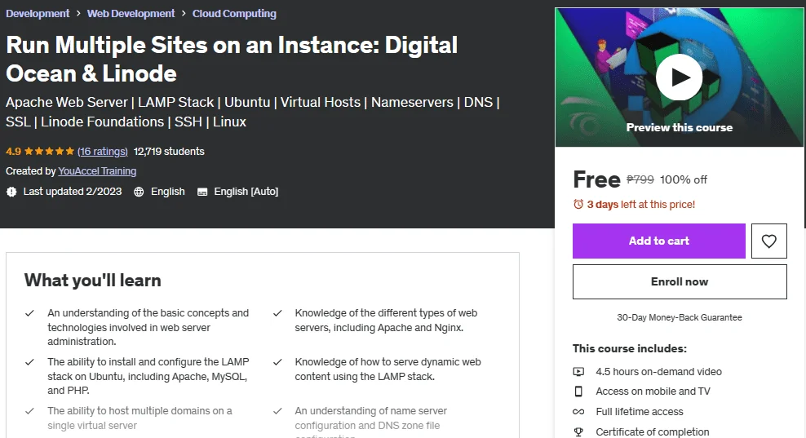Click the English [Auto] captions text
806x438 pixels.
point(246,192)
